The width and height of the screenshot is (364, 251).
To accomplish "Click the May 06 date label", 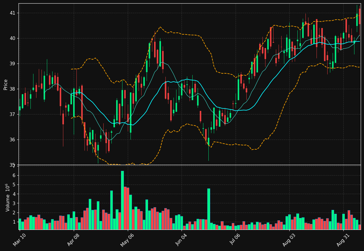I will [x=128, y=240].
